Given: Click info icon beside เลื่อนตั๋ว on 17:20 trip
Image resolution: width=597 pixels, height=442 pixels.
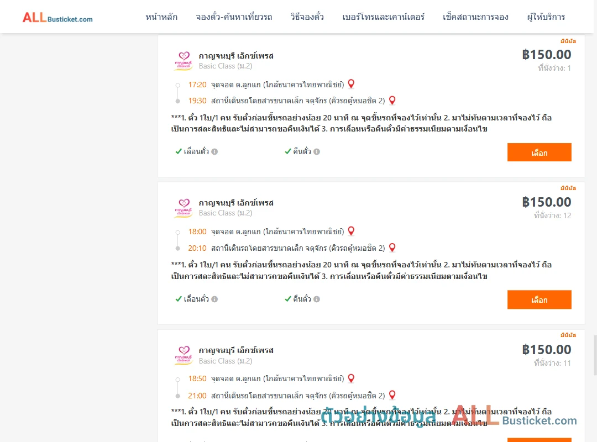Looking at the screenshot, I should (214, 151).
